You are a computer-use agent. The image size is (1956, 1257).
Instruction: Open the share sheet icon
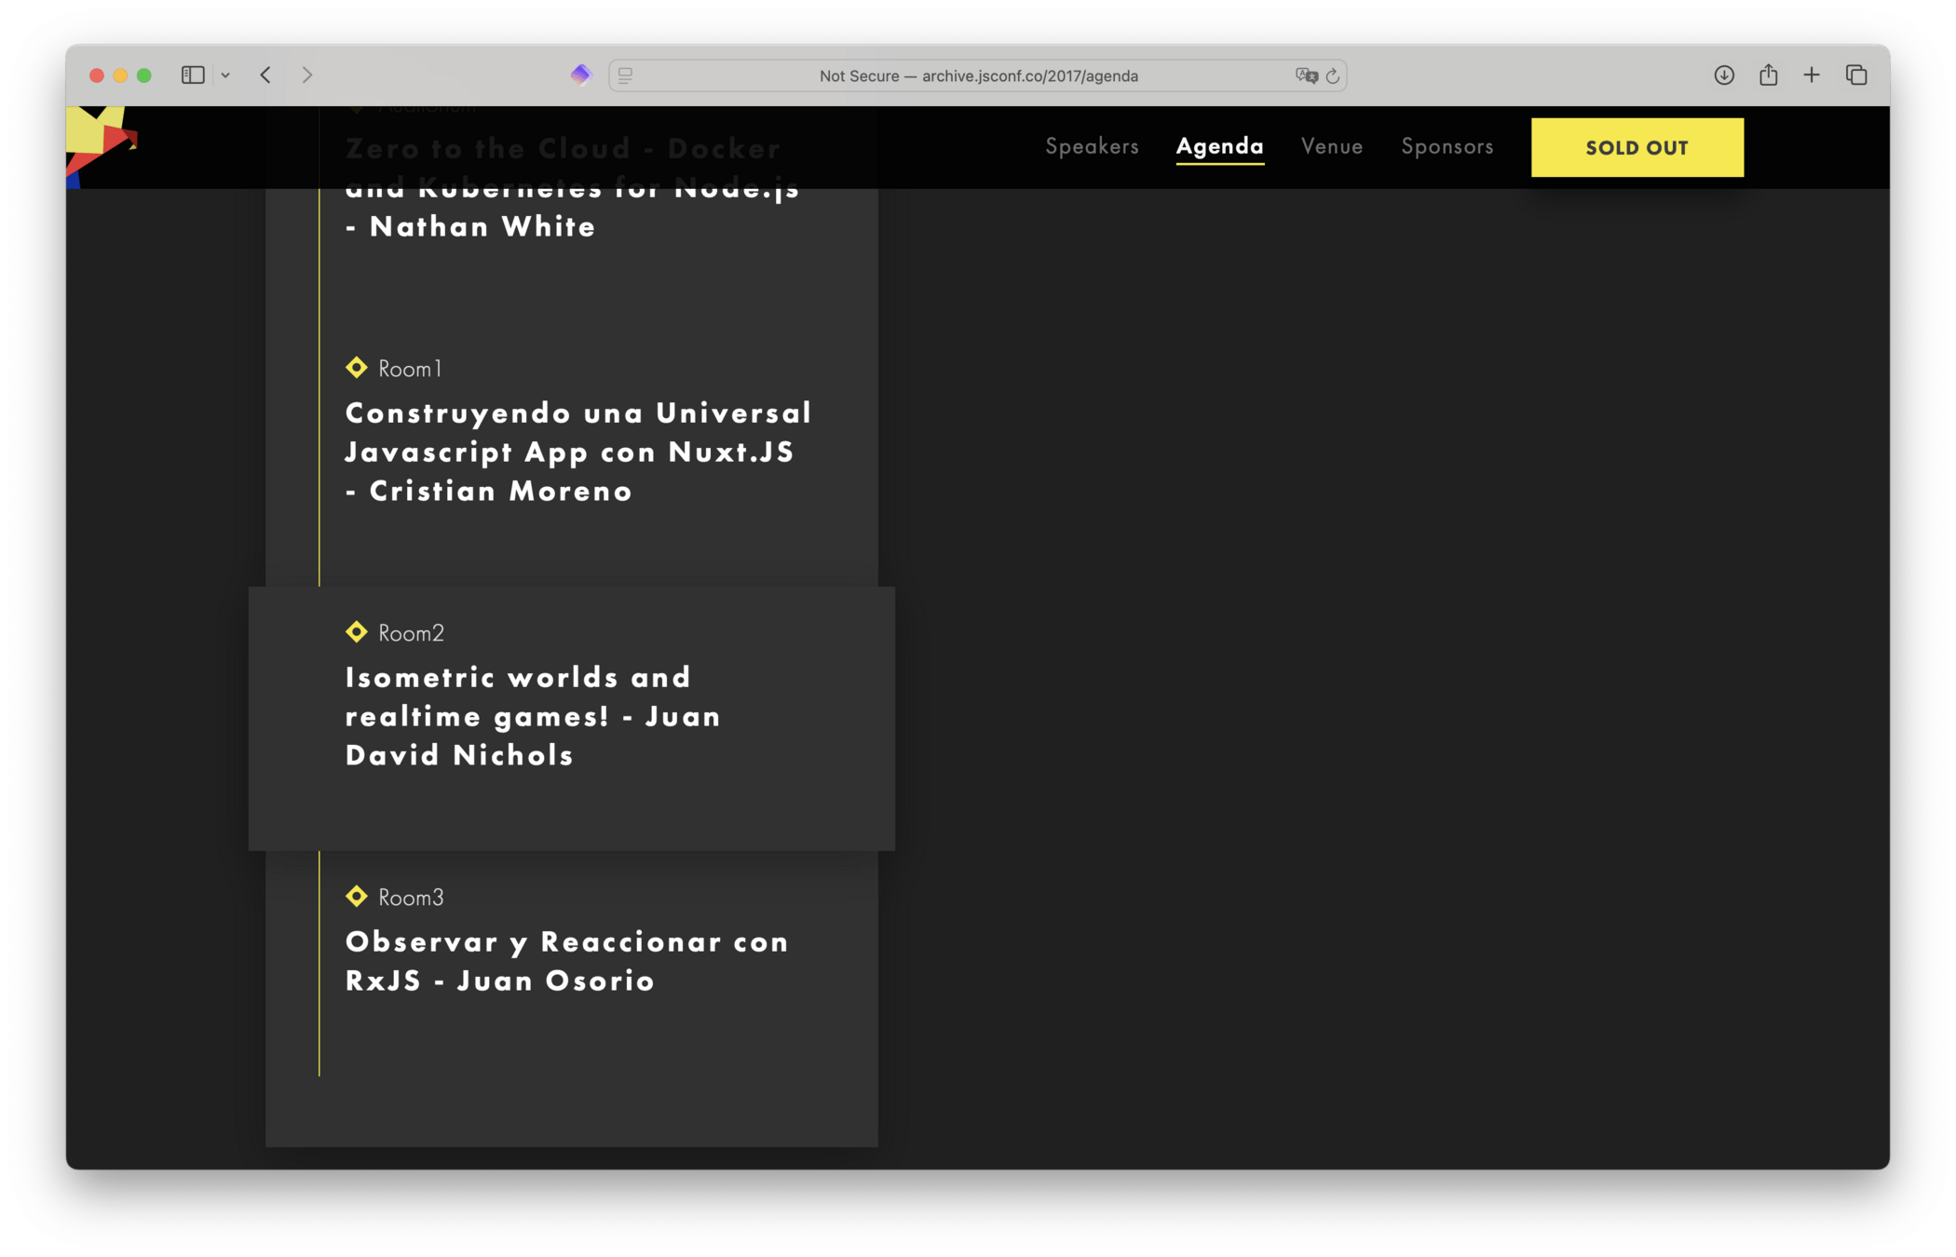pyautogui.click(x=1768, y=75)
